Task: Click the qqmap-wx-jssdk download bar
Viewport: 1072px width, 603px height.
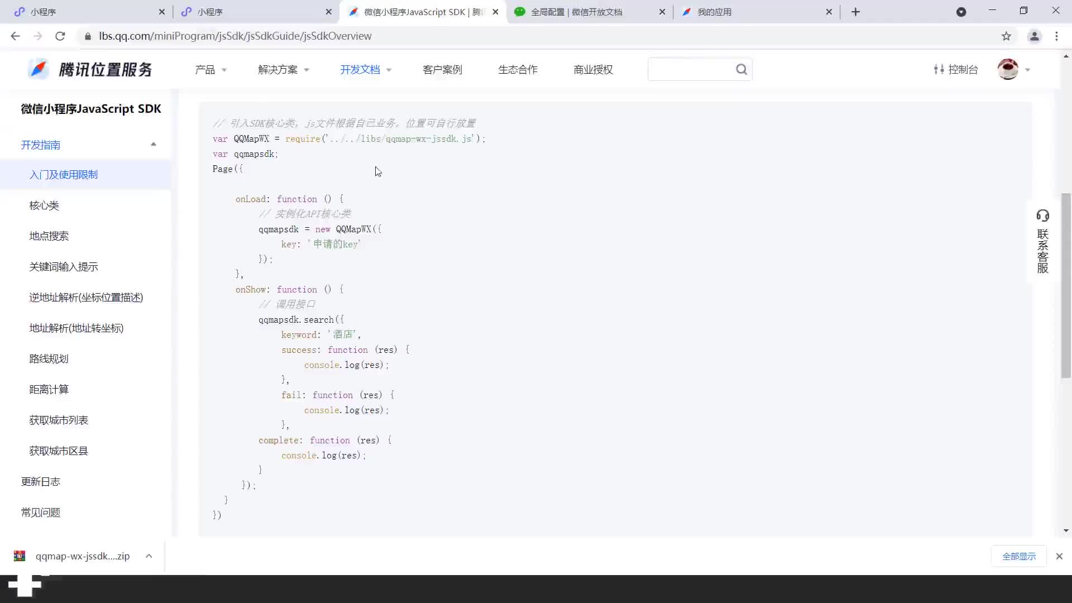Action: (x=83, y=556)
